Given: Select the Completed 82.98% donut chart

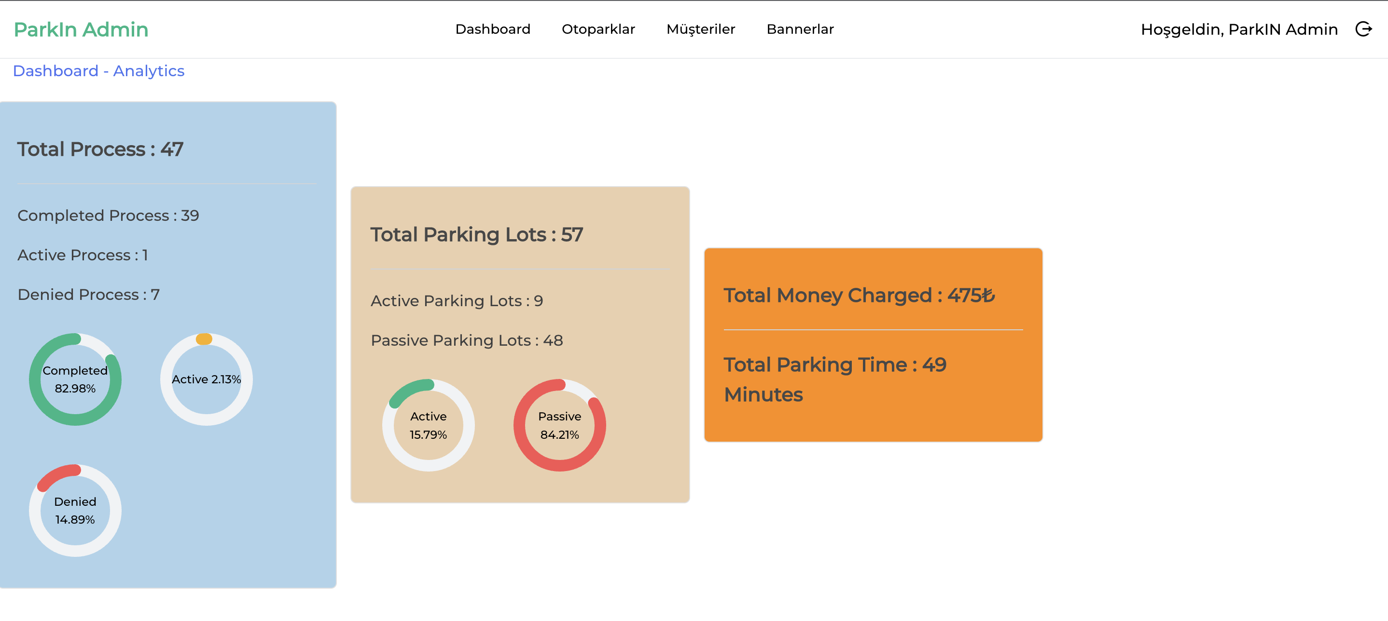Looking at the screenshot, I should [x=75, y=378].
